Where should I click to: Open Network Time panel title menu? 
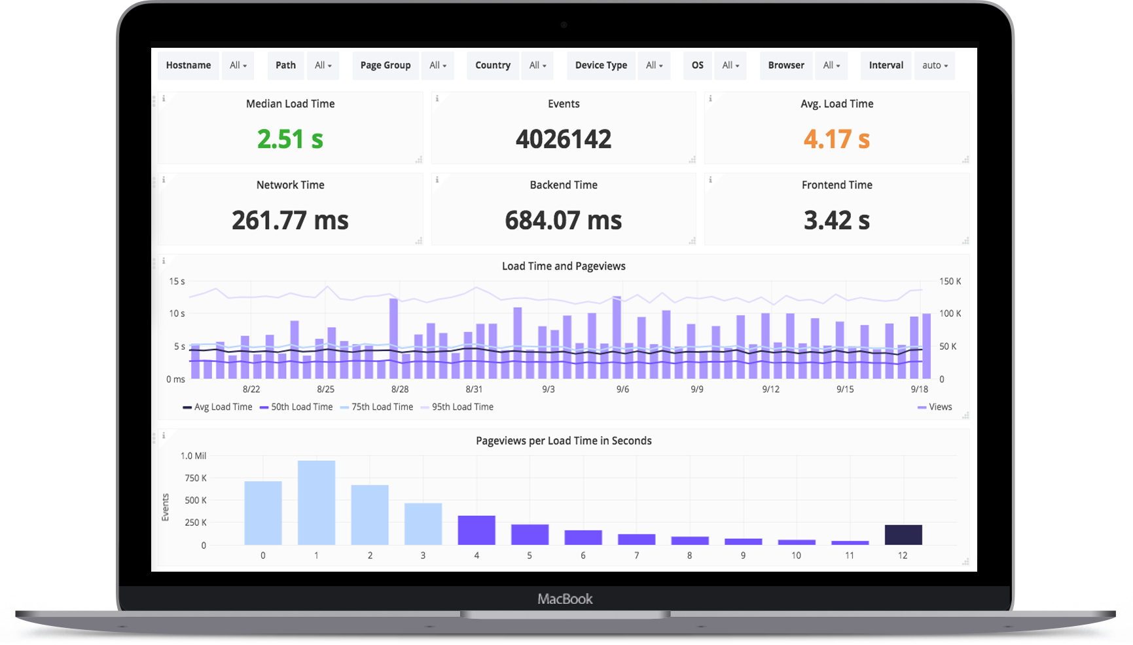tap(290, 185)
